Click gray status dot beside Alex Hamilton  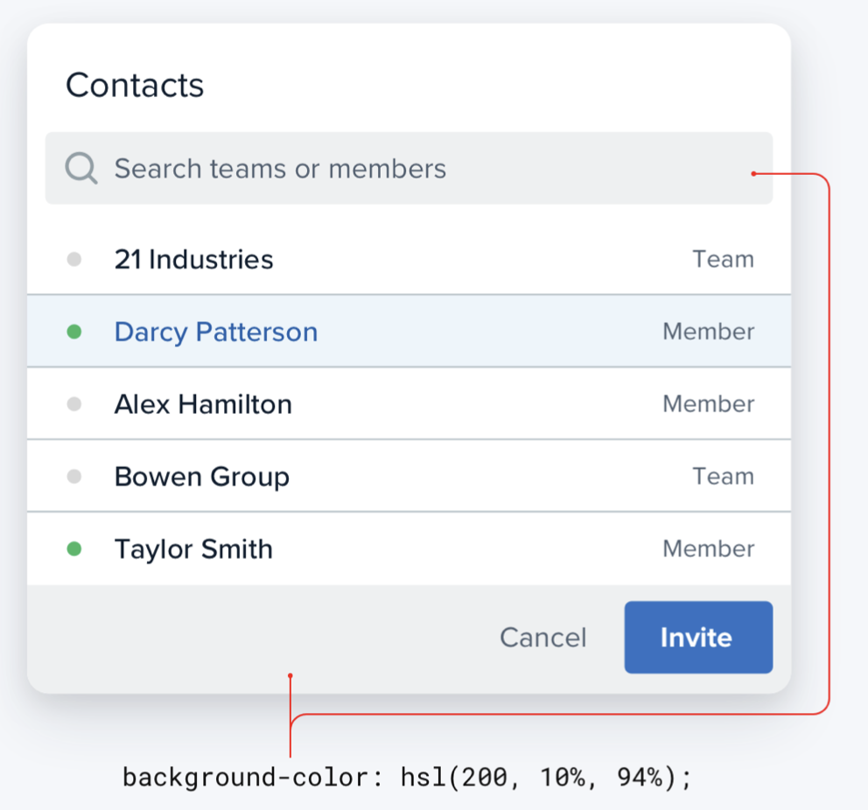(x=74, y=404)
